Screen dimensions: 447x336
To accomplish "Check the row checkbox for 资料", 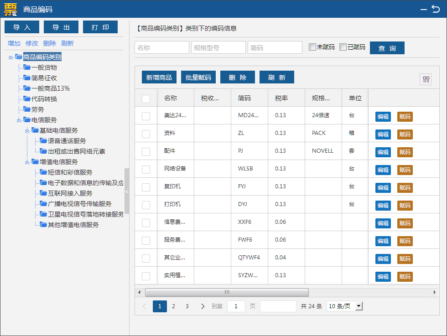I will coord(146,134).
